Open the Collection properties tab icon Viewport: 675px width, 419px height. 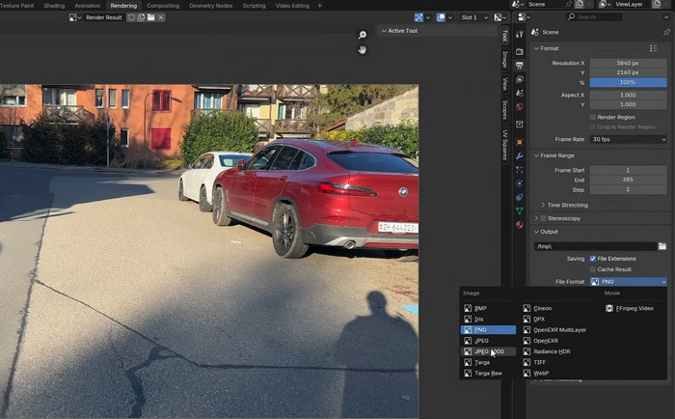(x=520, y=125)
